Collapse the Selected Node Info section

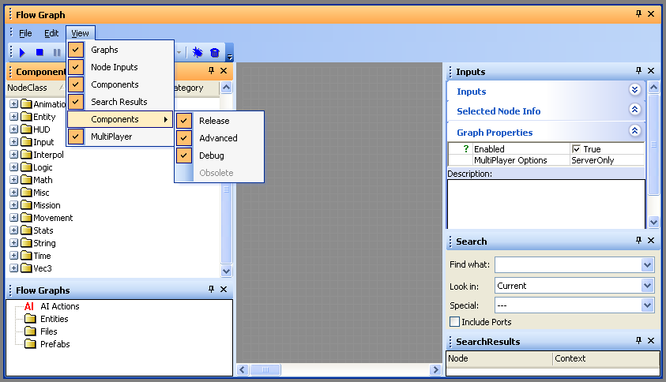(634, 110)
